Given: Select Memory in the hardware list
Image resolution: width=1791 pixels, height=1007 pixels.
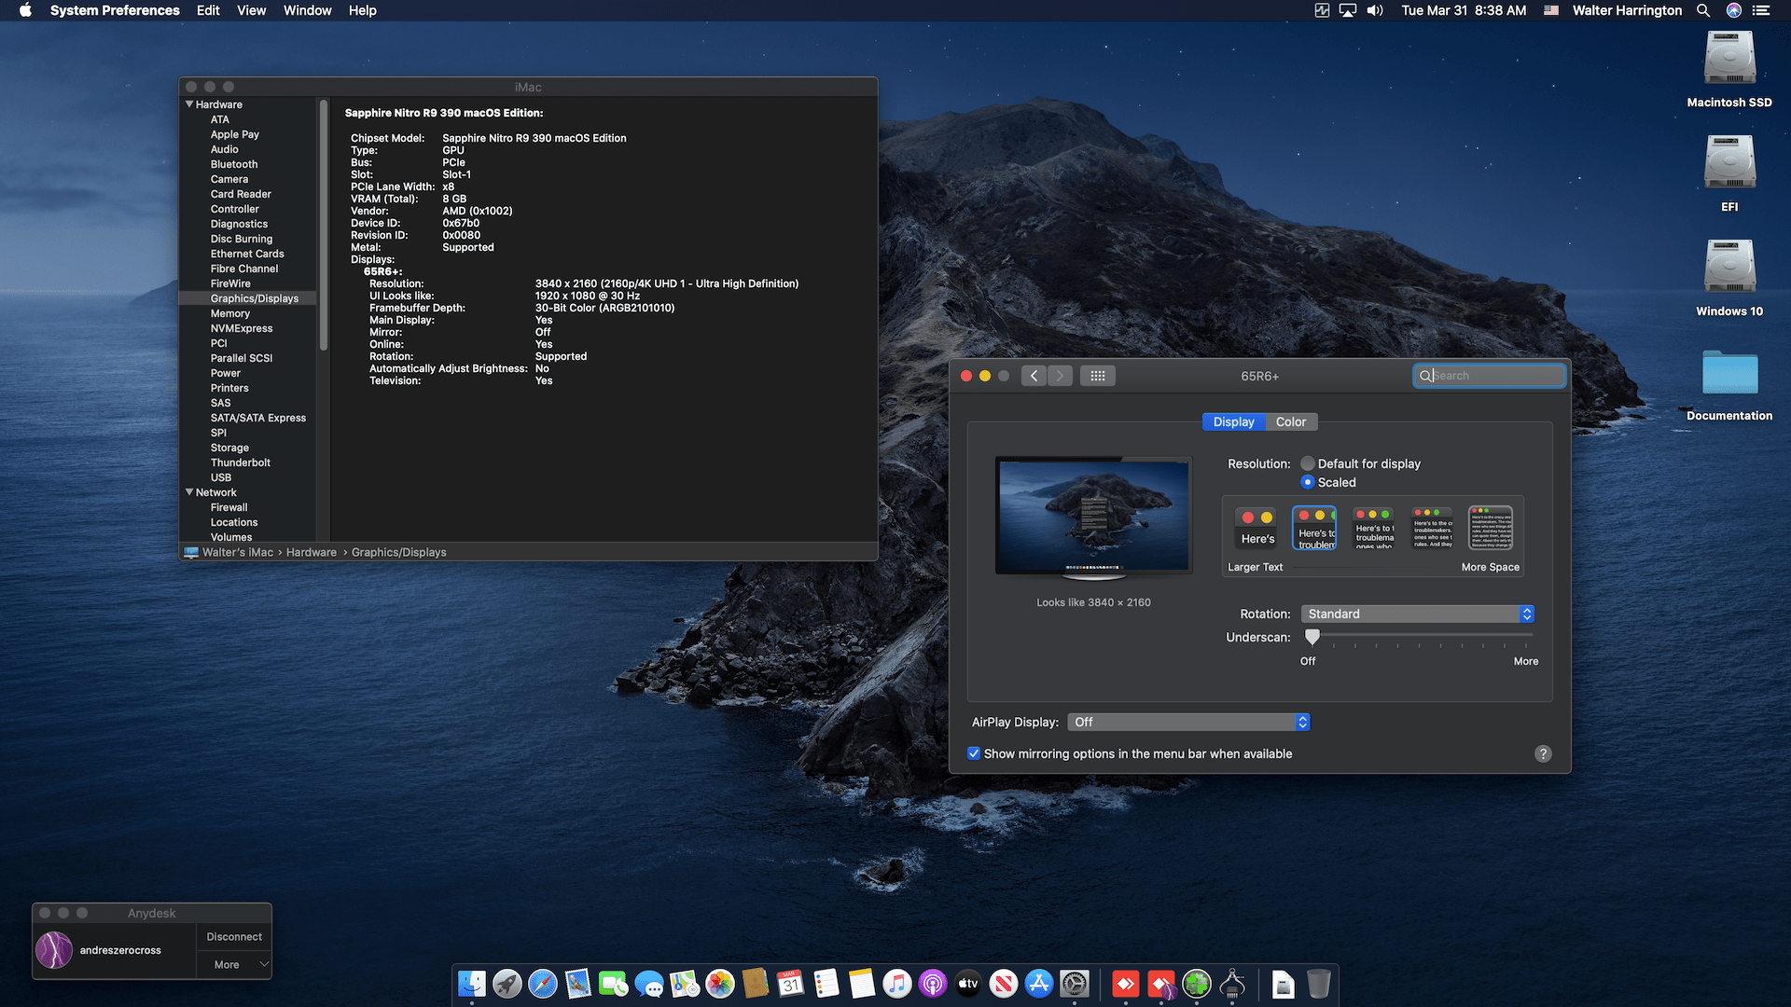Looking at the screenshot, I should [x=230, y=313].
